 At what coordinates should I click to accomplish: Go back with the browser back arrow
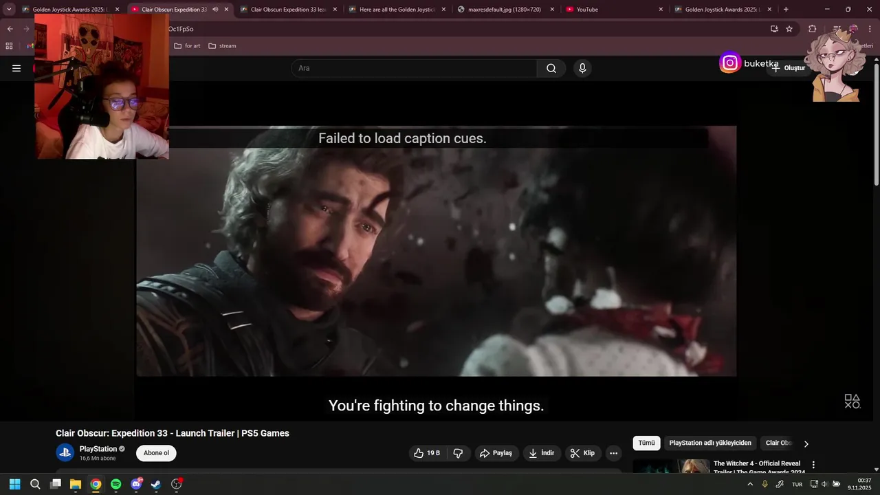coord(10,29)
